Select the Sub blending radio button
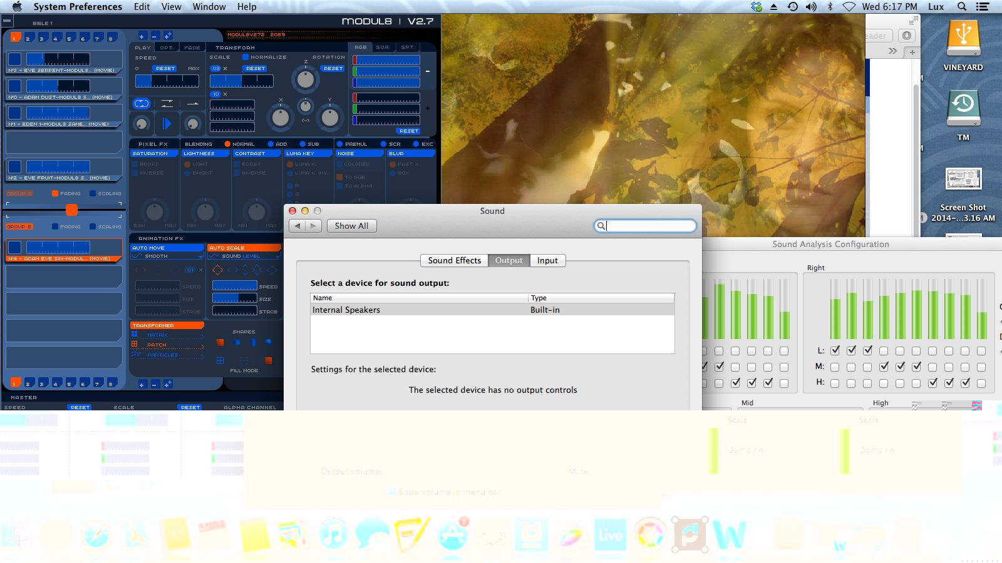The width and height of the screenshot is (1002, 563). click(302, 144)
